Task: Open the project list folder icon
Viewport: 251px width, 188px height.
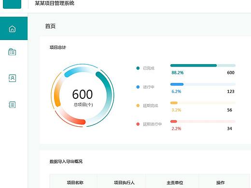Action: (12, 52)
